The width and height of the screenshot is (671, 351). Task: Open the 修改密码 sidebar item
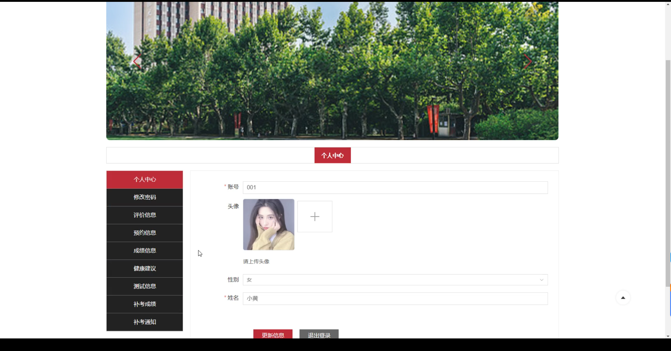click(x=144, y=197)
